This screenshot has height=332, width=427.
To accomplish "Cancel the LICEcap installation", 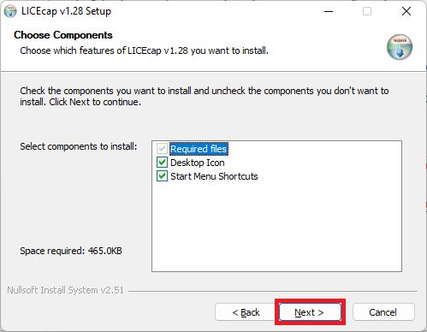I will (383, 312).
